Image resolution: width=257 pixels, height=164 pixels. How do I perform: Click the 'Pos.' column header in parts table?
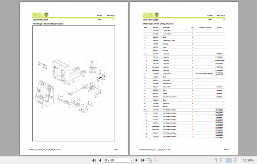click(146, 27)
